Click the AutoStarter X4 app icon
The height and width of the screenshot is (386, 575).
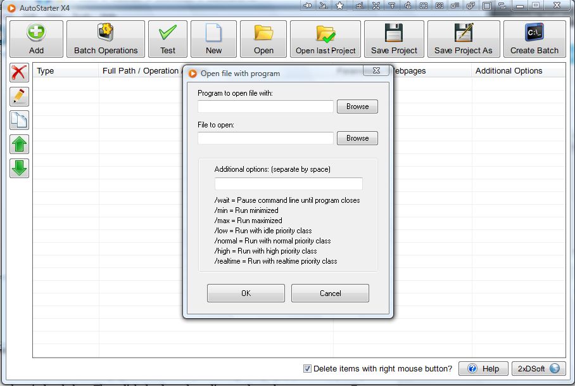[x=11, y=8]
